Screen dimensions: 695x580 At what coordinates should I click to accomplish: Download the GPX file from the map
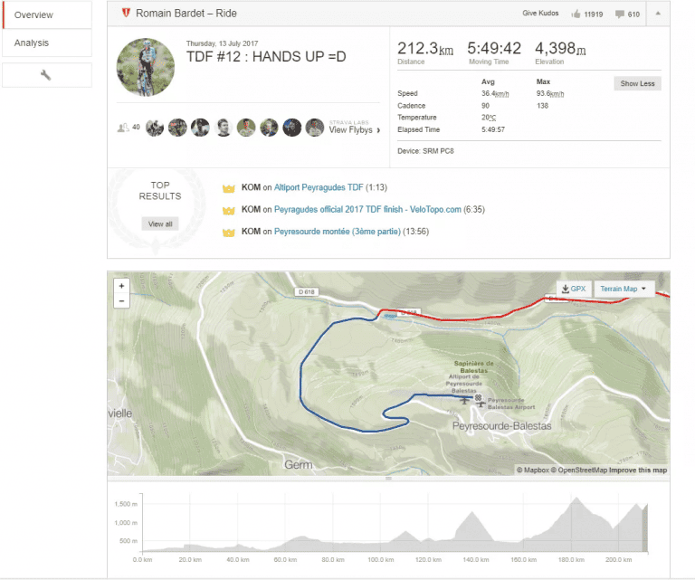[x=574, y=289]
